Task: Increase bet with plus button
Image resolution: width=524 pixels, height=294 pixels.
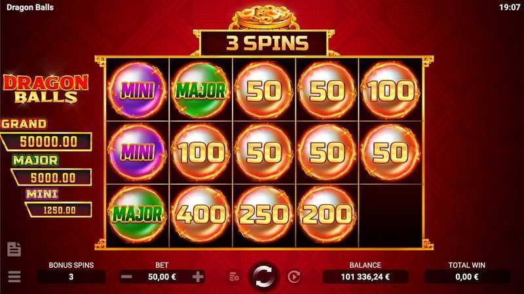Action: click(x=198, y=276)
